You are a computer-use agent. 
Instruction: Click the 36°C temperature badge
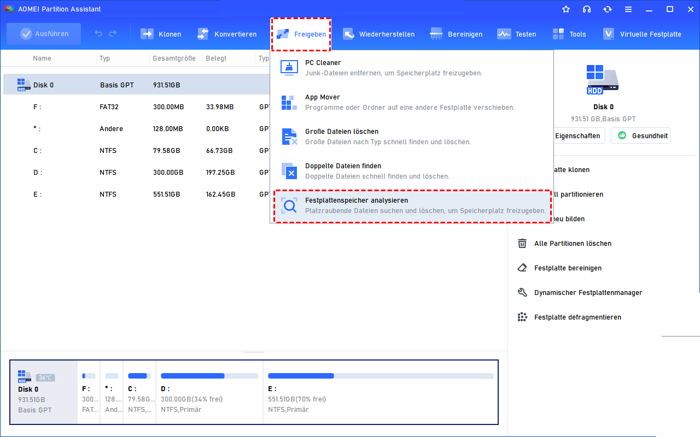(45, 377)
